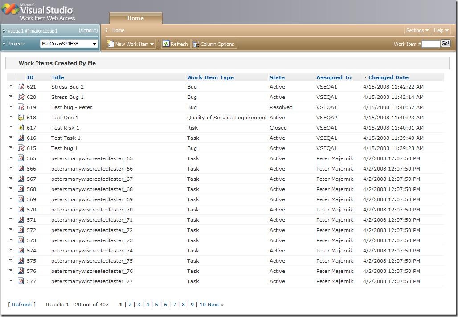Click the Refresh toolbar icon

tap(166, 44)
